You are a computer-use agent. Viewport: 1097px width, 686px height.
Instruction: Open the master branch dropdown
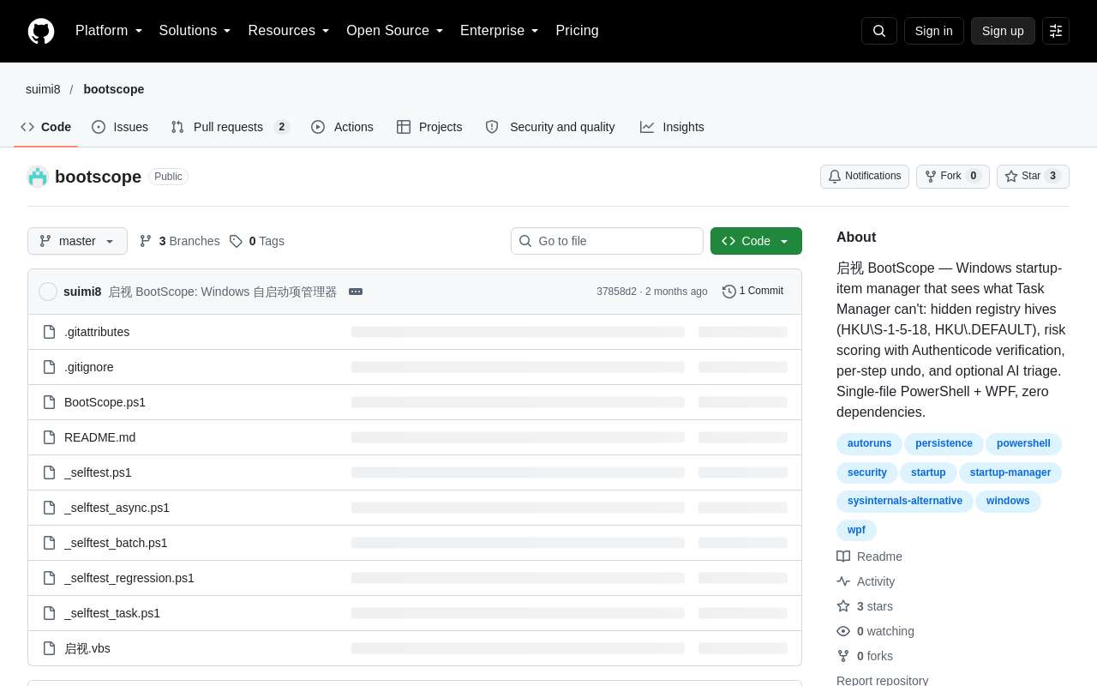coord(77,241)
